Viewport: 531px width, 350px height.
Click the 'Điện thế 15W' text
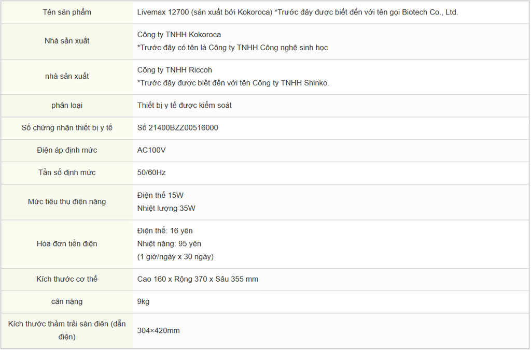coord(160,195)
